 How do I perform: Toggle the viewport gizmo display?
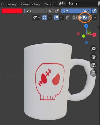point(44,18)
